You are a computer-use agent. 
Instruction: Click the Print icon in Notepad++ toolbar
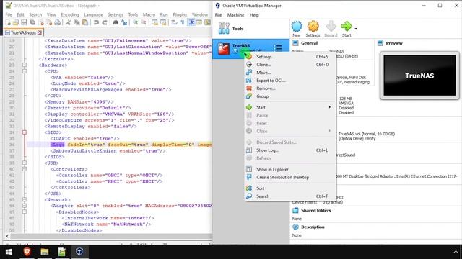pos(58,22)
